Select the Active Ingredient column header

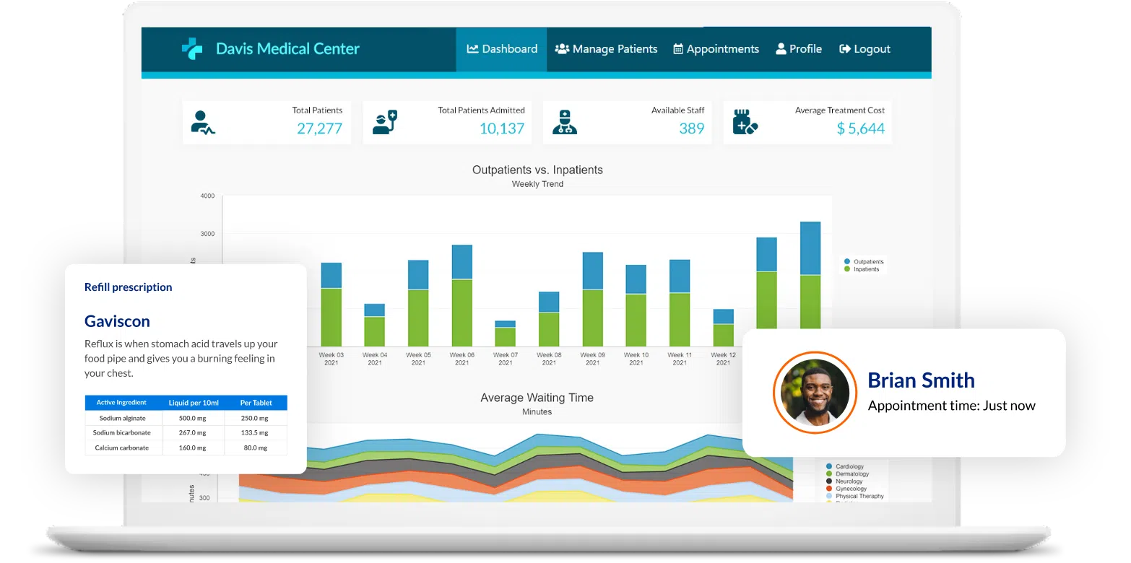pyautogui.click(x=121, y=403)
